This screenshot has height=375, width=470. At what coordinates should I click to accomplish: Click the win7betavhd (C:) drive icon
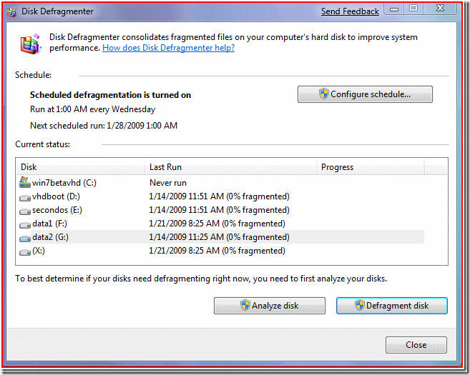(25, 182)
